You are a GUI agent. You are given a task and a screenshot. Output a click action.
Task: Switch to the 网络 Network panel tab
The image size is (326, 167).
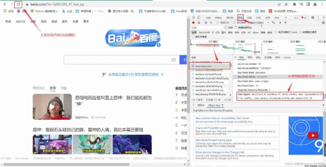click(240, 18)
